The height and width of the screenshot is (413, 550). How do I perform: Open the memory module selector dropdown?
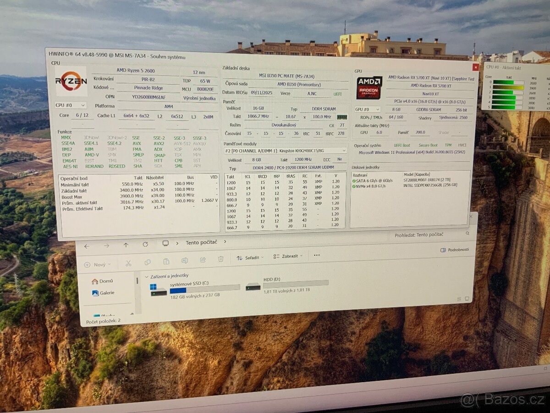tap(286, 151)
